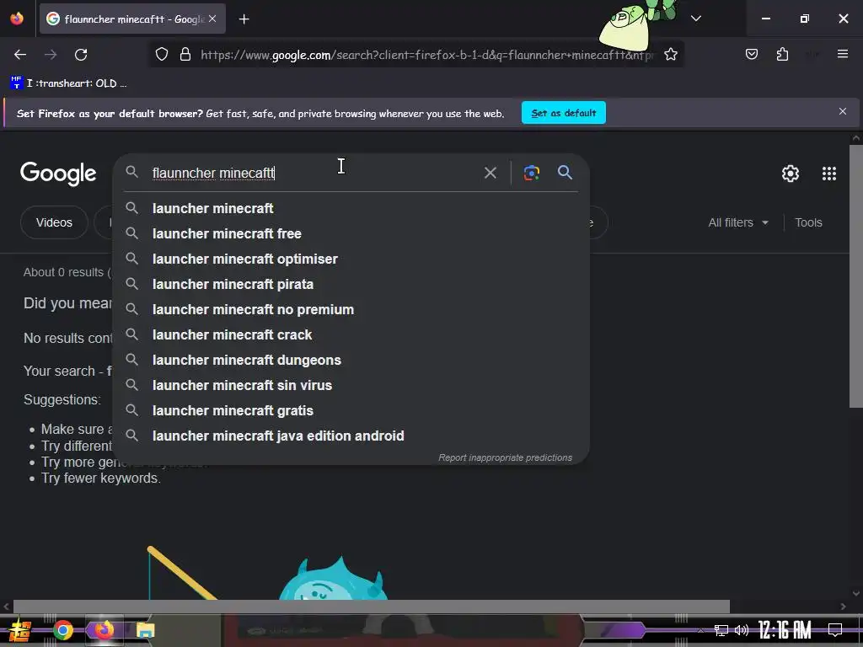This screenshot has height=647, width=863.
Task: Choose launcher minecraft java edition android
Action: [x=351, y=436]
